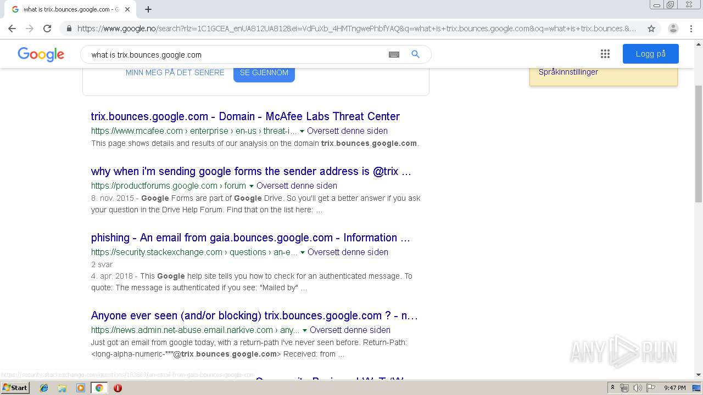The width and height of the screenshot is (703, 395).
Task: Click Oversett denne siden for McAfee result
Action: 347,131
